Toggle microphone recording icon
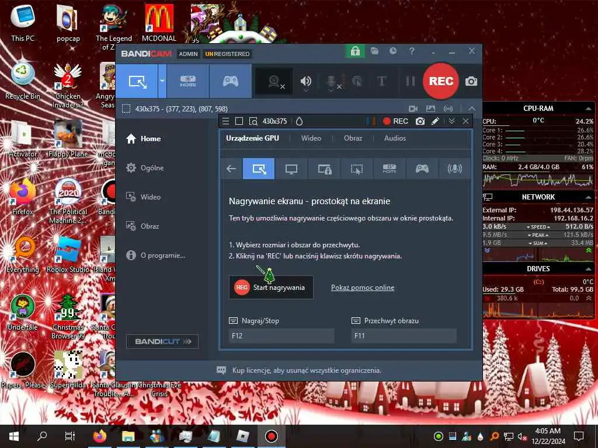 332,81
